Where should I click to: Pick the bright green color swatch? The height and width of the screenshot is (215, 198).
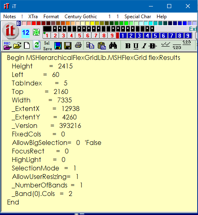click(126, 23)
